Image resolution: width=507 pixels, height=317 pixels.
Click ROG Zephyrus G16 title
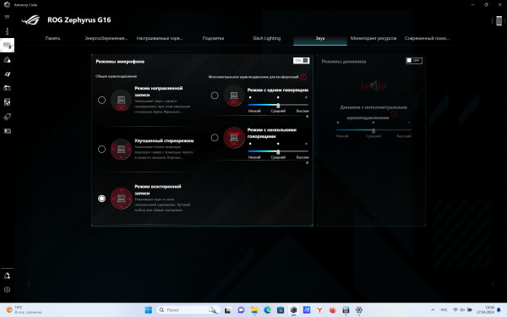[x=79, y=20]
